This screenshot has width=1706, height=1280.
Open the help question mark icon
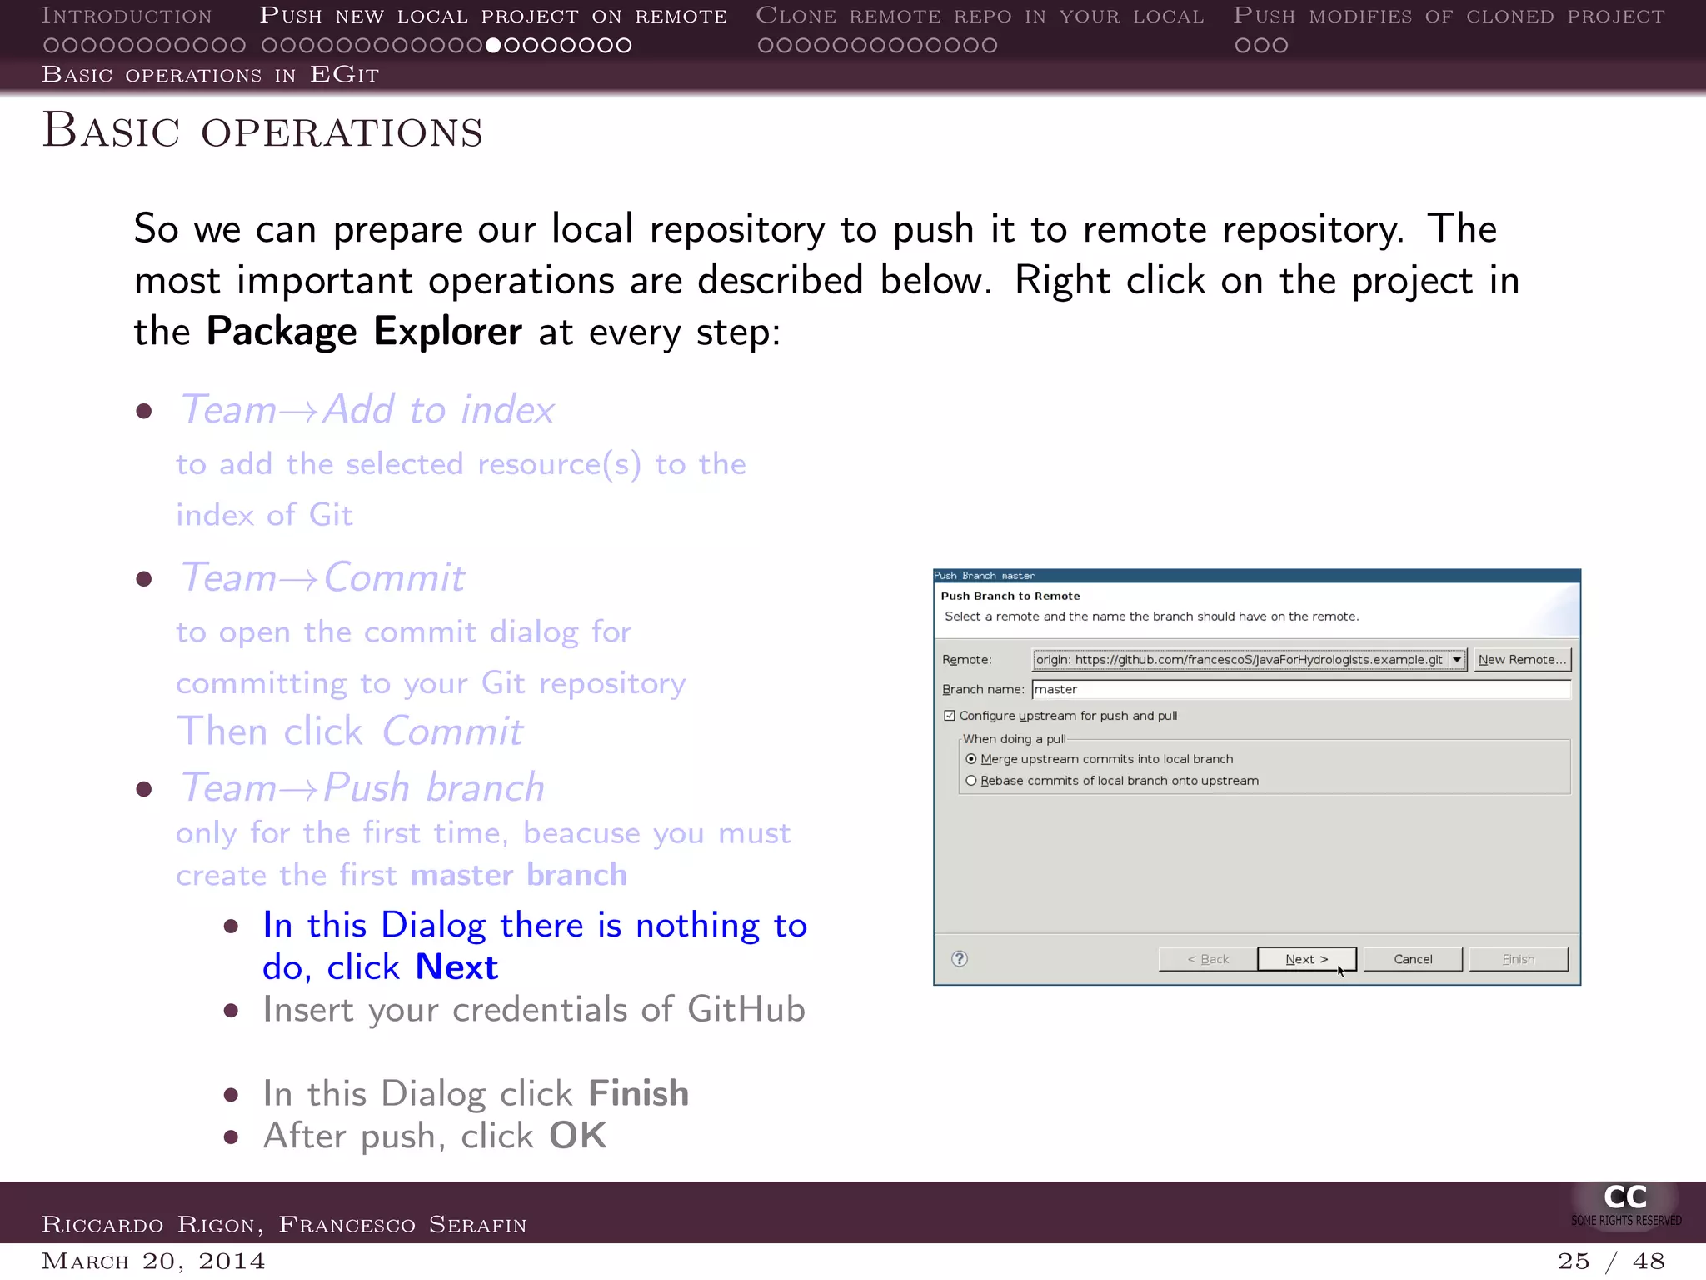click(x=960, y=959)
